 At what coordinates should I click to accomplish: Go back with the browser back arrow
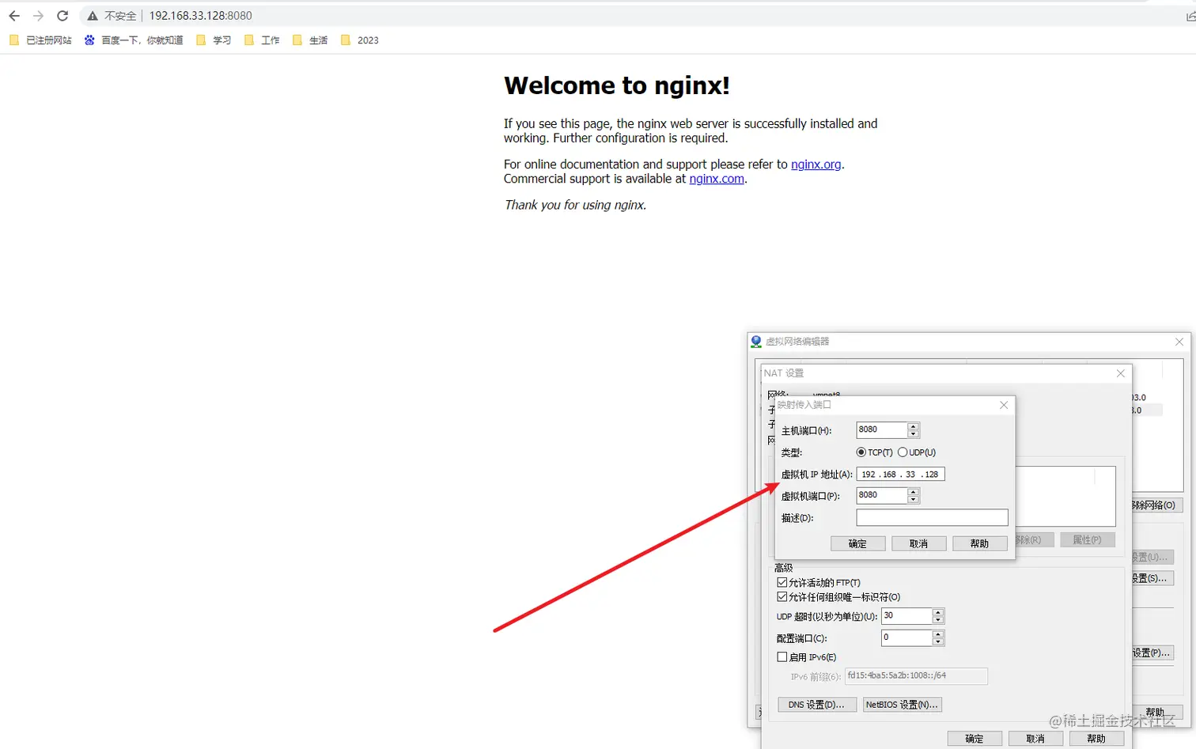click(x=14, y=16)
